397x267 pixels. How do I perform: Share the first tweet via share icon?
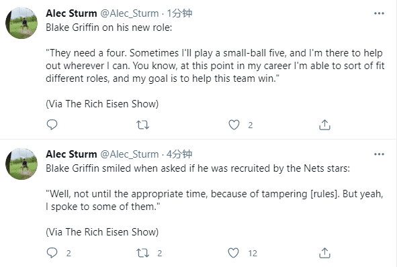click(x=325, y=125)
